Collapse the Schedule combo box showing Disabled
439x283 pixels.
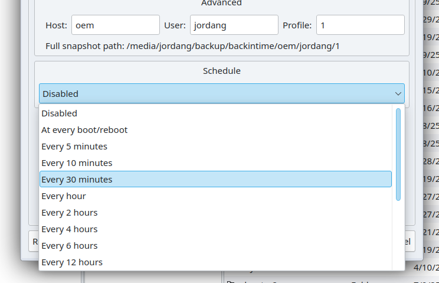(x=222, y=93)
